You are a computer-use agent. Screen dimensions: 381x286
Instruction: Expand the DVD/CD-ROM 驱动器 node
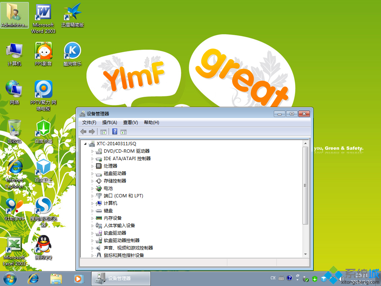93,151
